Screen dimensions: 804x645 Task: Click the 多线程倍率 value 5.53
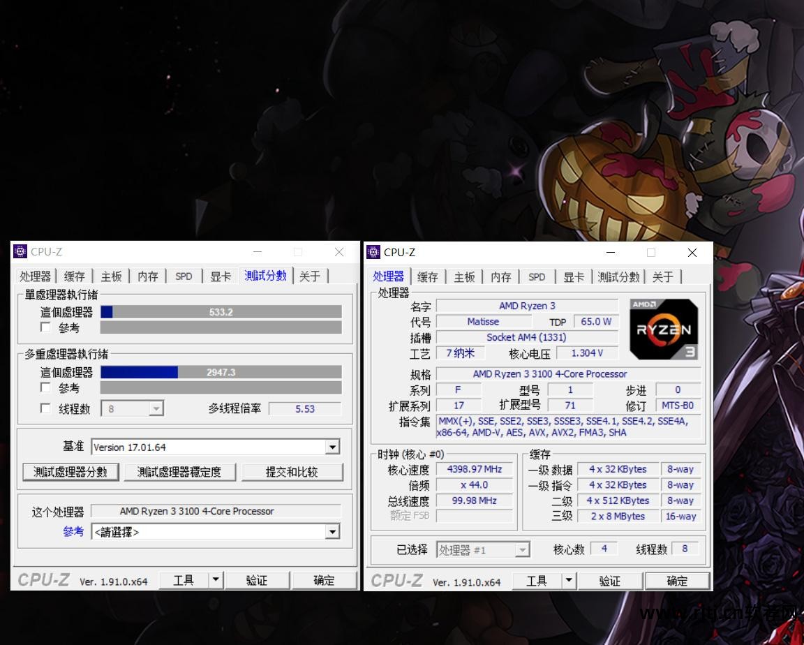click(305, 408)
